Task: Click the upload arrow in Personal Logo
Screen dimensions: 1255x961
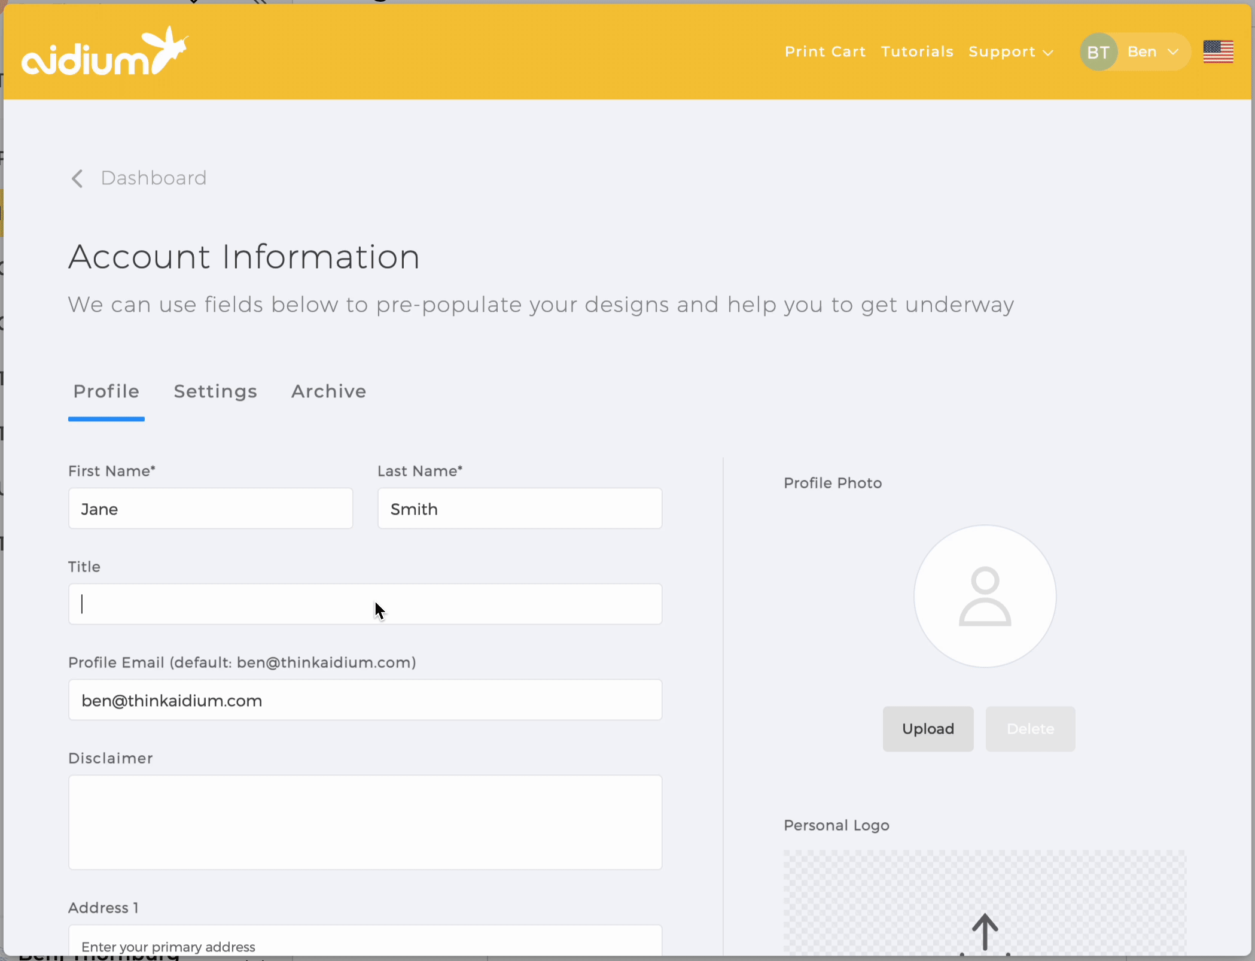Action: [x=985, y=932]
